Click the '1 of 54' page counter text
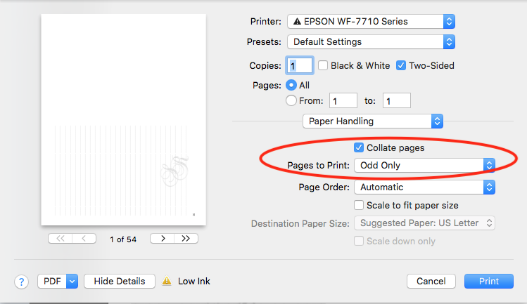Screen dimensions: 527x304 pyautogui.click(x=123, y=239)
